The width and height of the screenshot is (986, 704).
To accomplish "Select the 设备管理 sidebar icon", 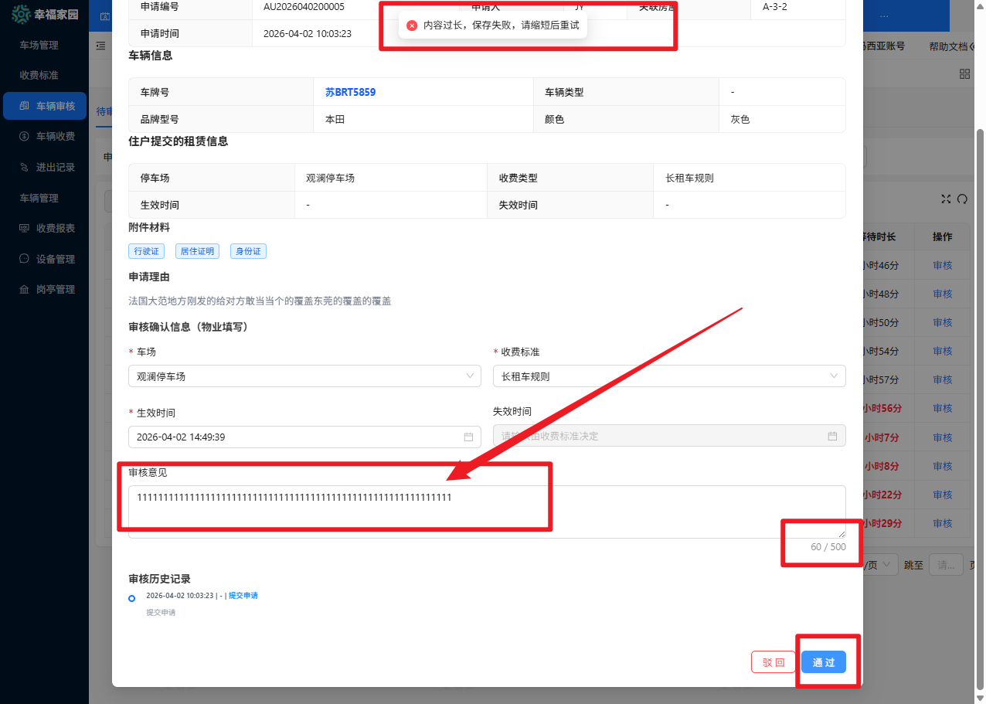I will pos(25,259).
